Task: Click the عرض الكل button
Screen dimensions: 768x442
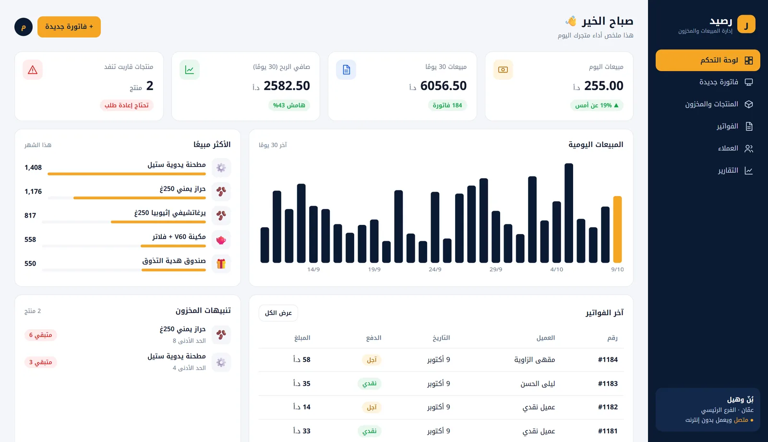Action: coord(278,313)
